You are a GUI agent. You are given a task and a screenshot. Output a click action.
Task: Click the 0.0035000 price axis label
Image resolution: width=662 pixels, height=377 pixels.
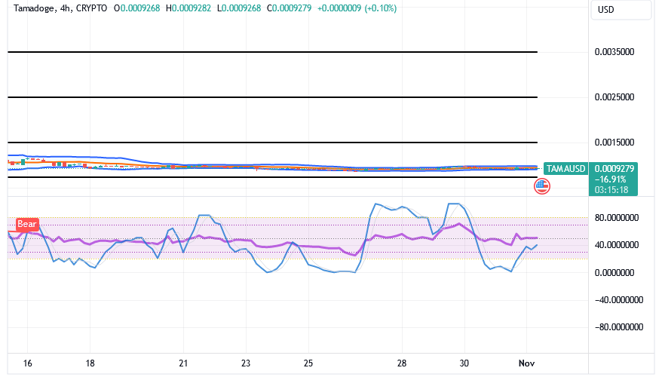(614, 52)
